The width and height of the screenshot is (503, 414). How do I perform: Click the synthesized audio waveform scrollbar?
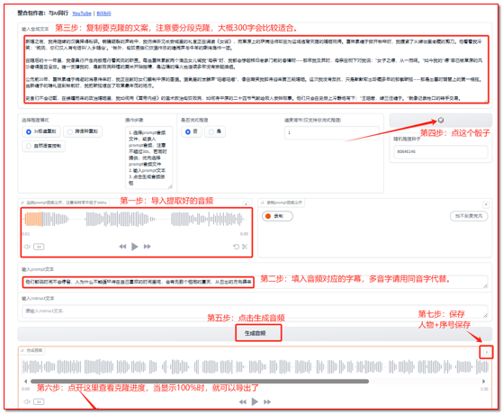(x=200, y=382)
